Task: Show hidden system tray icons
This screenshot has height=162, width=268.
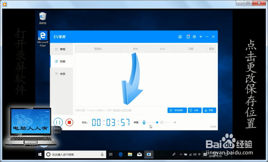Action: (181, 154)
